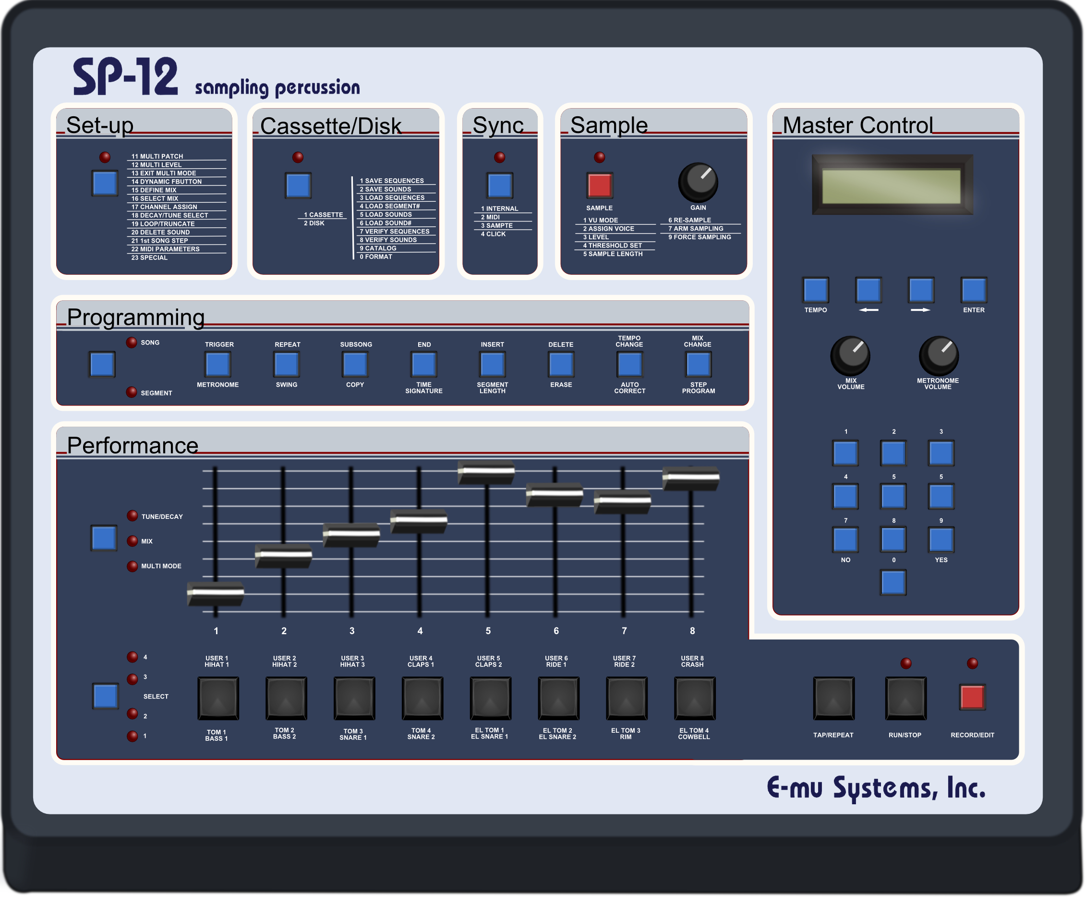
Task: Click the '7 ARM SAMPLING' sample option
Action: [x=696, y=228]
